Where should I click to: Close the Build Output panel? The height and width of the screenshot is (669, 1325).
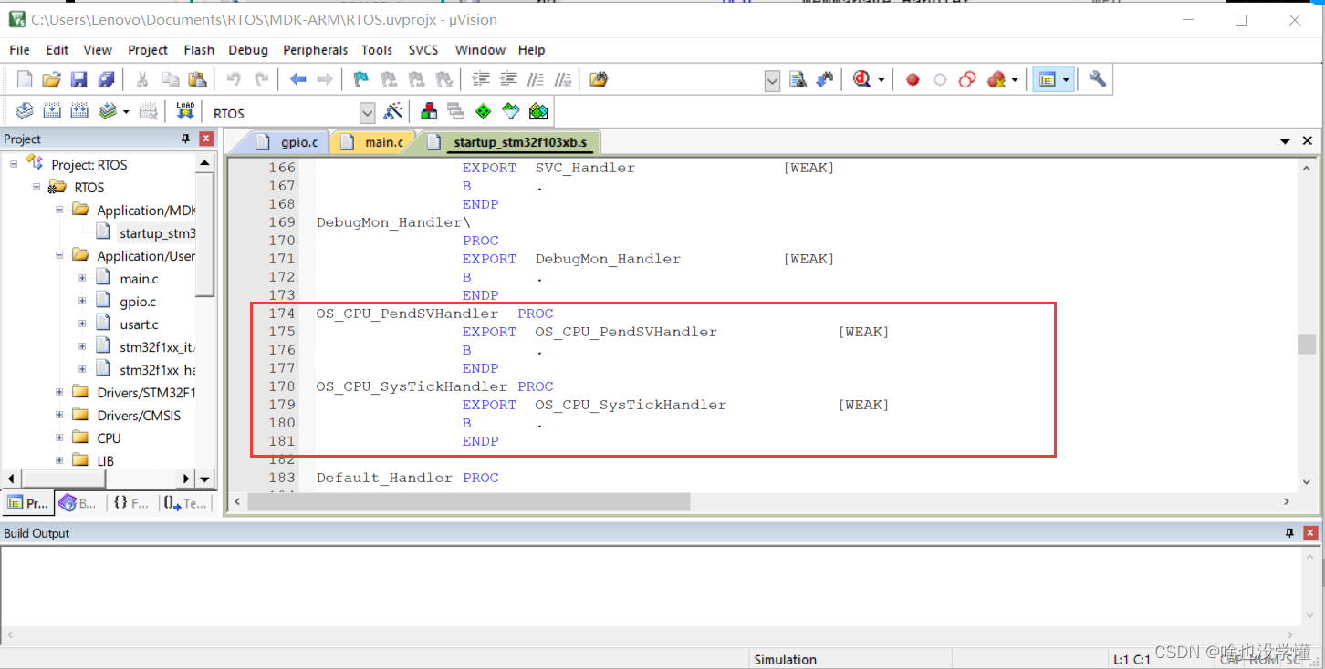point(1310,533)
